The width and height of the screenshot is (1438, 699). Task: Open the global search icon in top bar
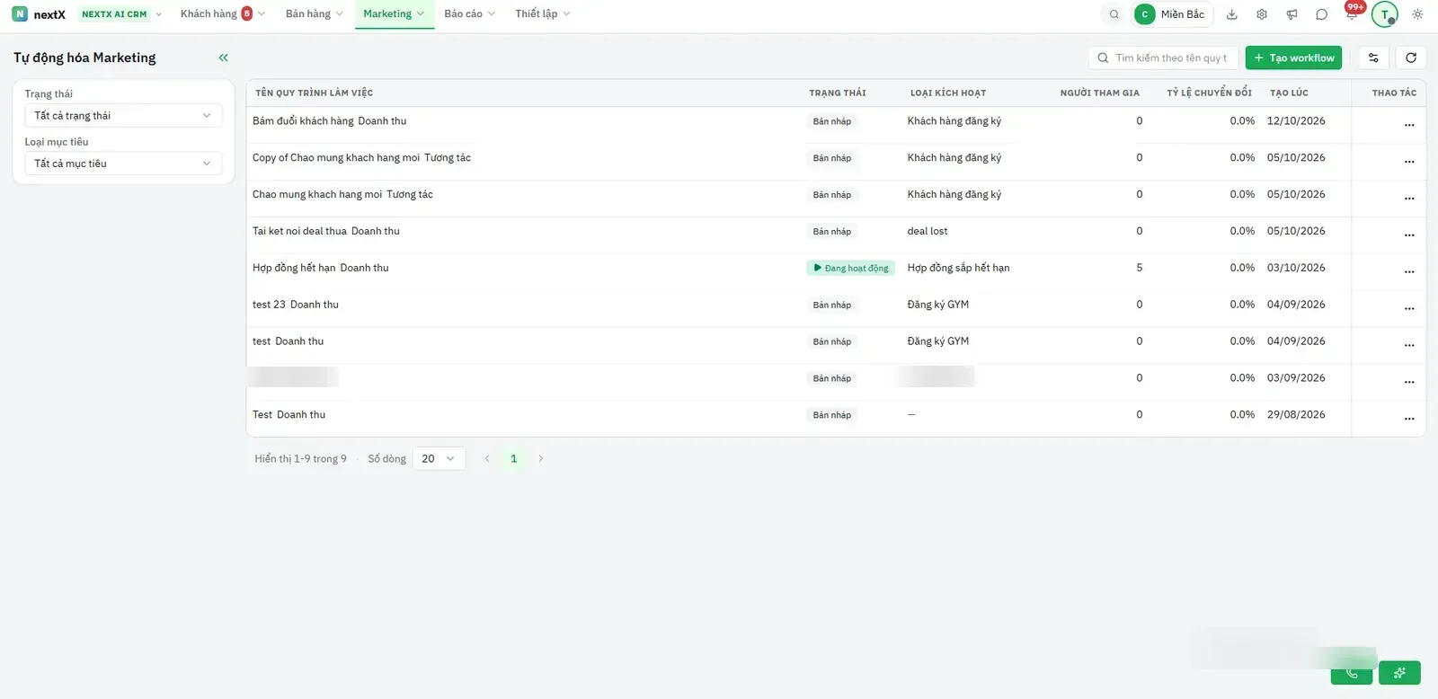coord(1114,14)
